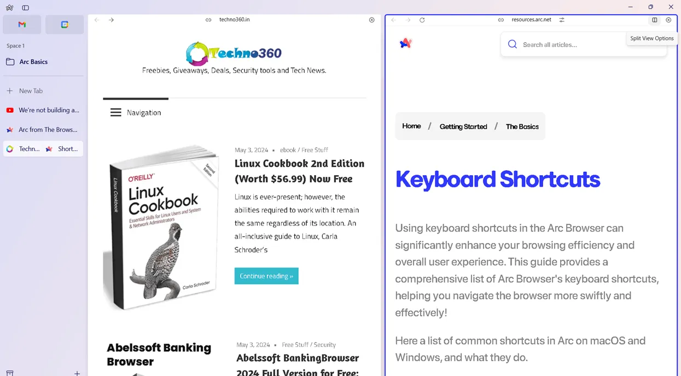Screen dimensions: 681x376
Task: Toggle the Arc sidebar panel icon
Action: tap(25, 8)
